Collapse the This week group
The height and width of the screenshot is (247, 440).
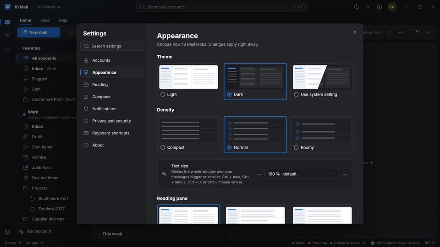pyautogui.click(x=98, y=234)
